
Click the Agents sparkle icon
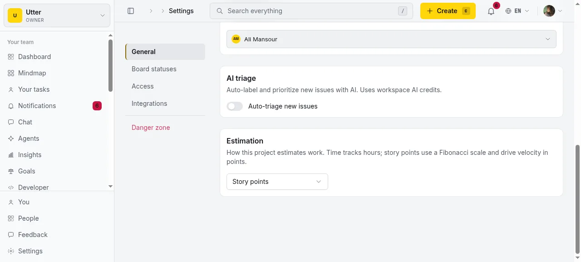tap(11, 138)
